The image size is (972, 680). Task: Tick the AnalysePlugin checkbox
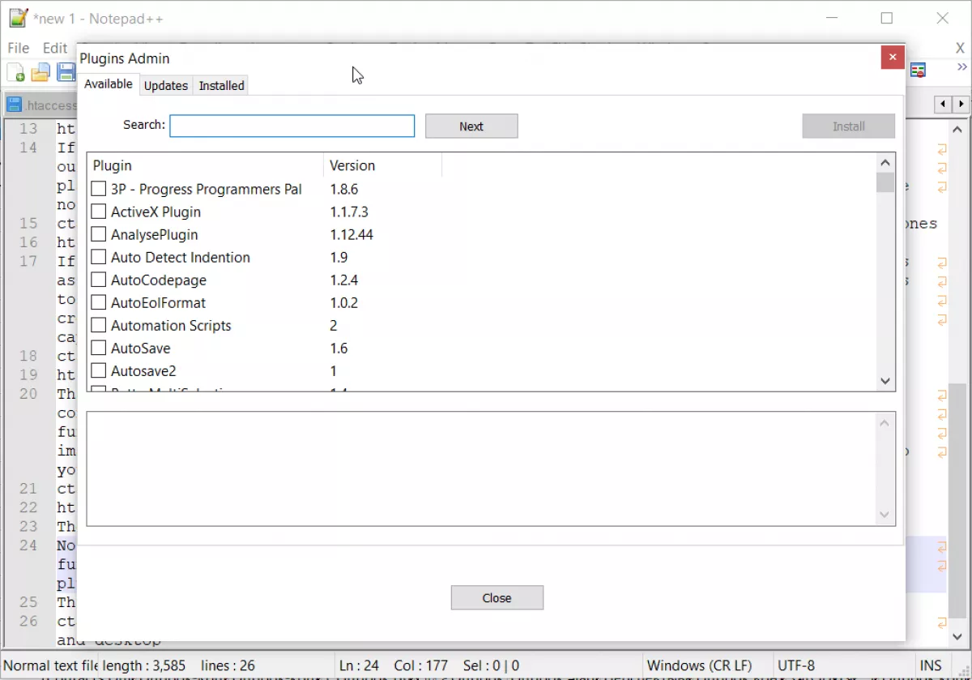tap(98, 234)
